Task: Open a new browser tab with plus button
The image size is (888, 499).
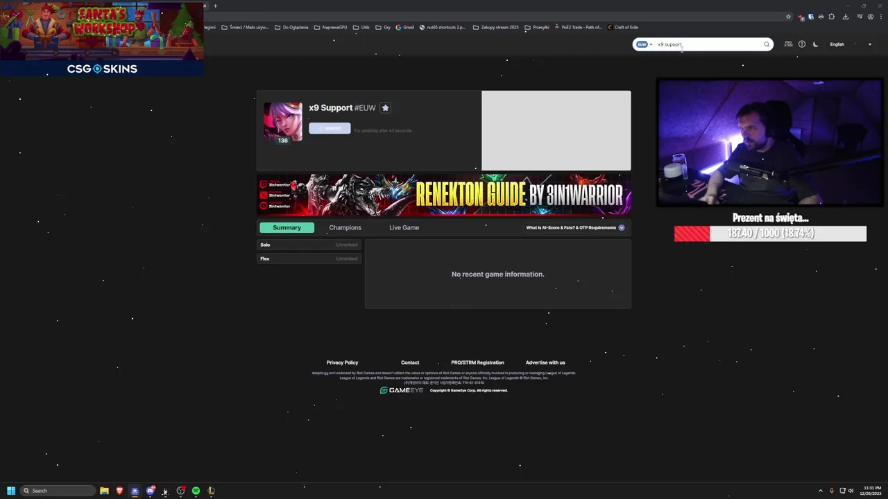Action: click(x=215, y=6)
